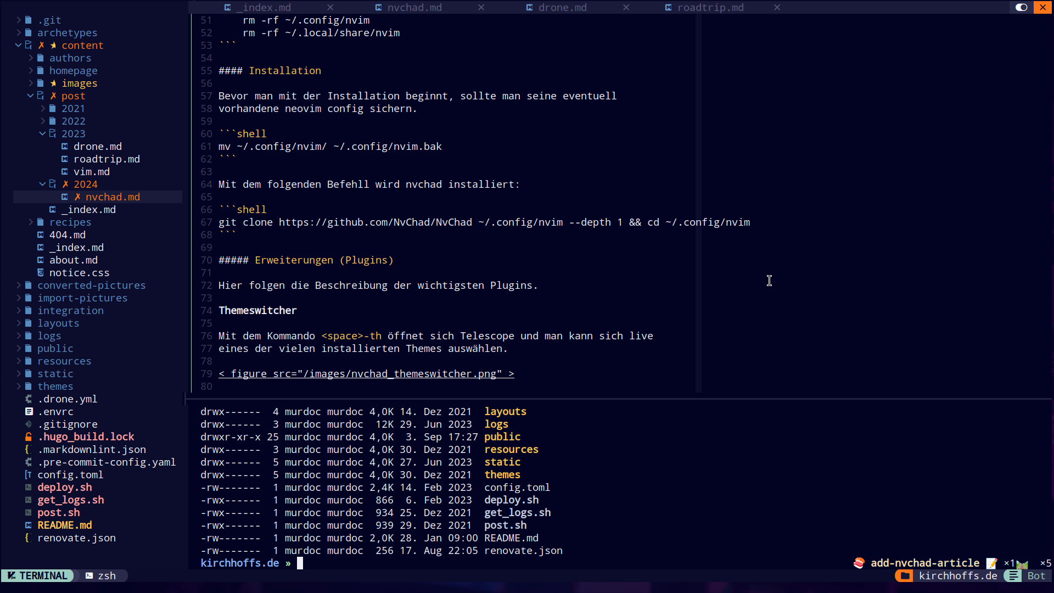Open nvchad.md in file tree

pos(113,197)
